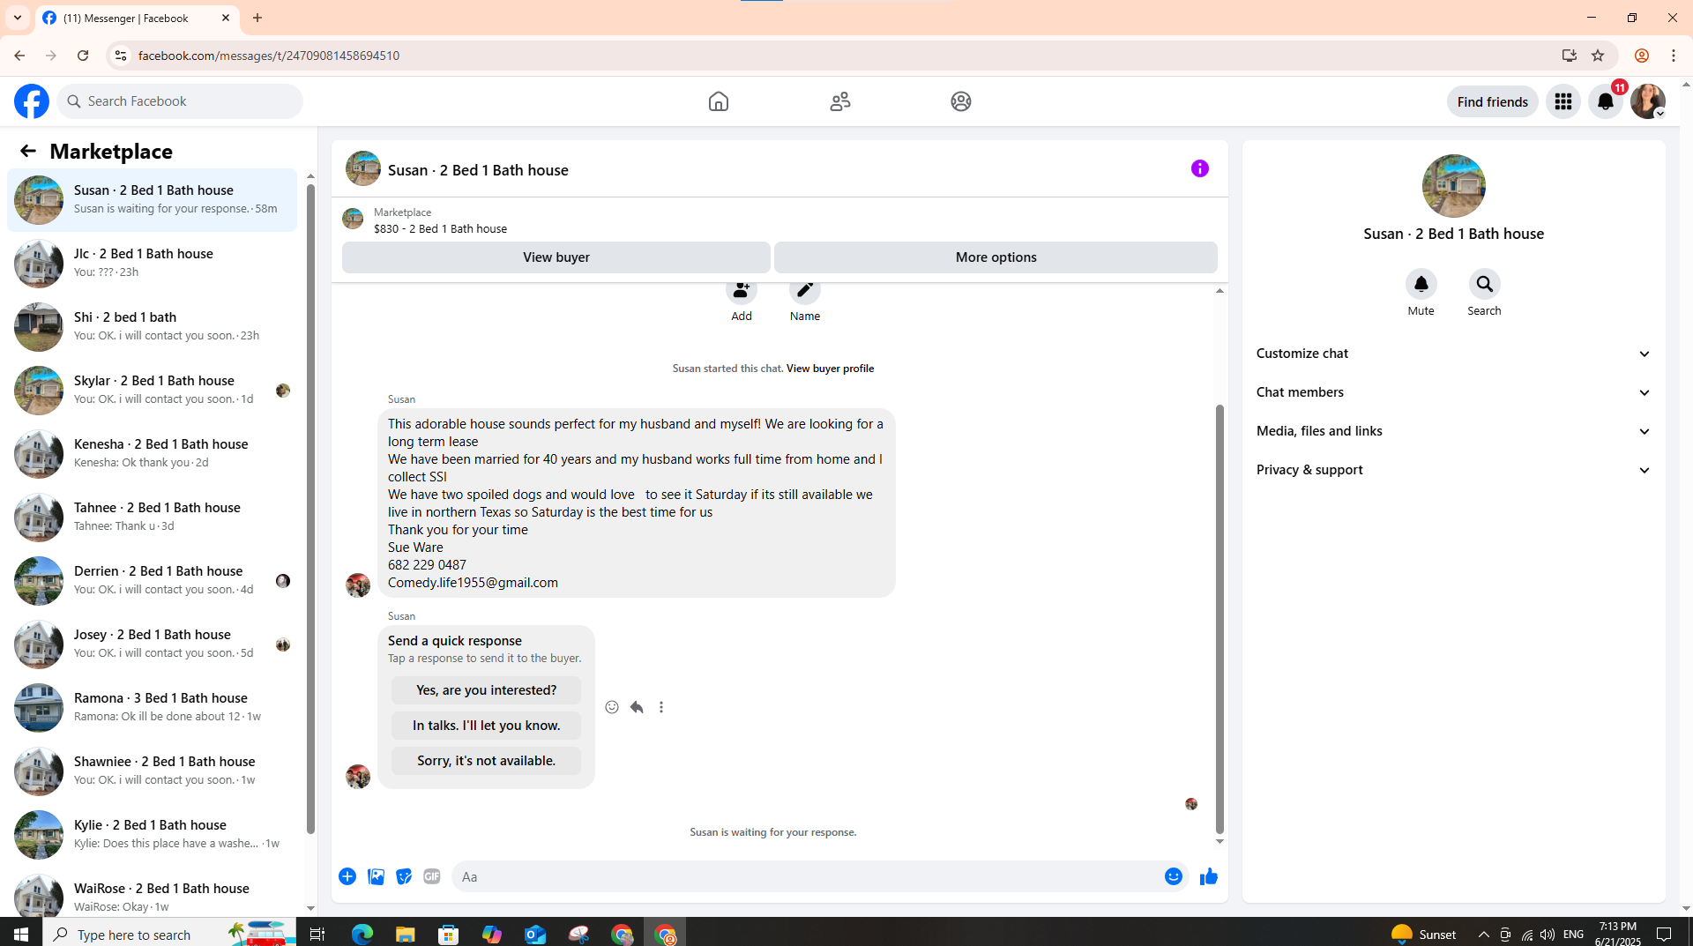Screen dimensions: 1693x946
Task: Go to the Home feed icon
Action: pos(719,101)
